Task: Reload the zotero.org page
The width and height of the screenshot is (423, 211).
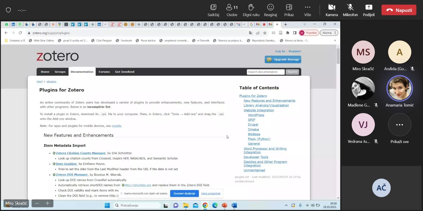Action: [x=20, y=33]
